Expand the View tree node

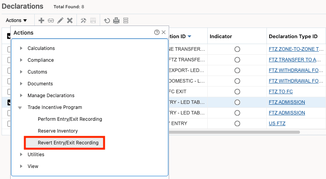pos(21,166)
